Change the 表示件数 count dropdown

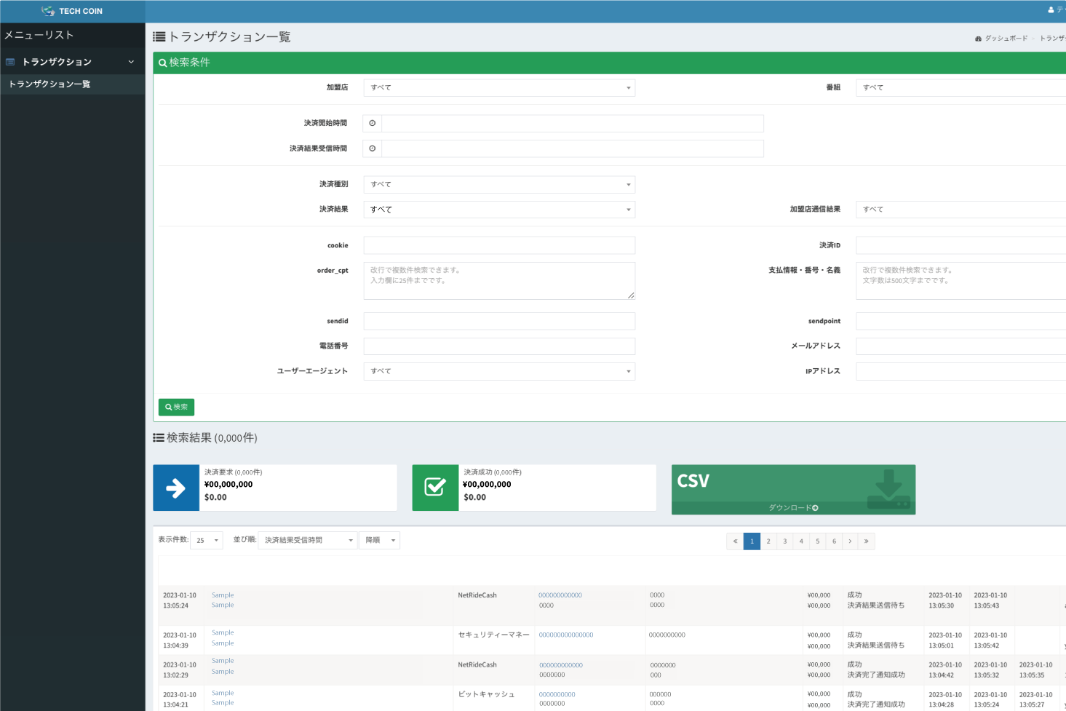(x=207, y=541)
